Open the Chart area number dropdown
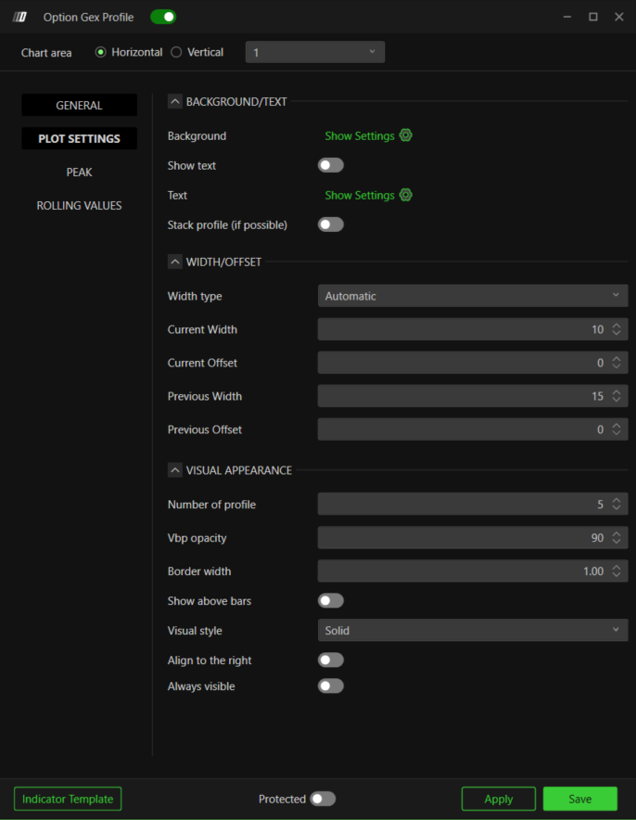Viewport: 636px width, 820px height. [315, 52]
